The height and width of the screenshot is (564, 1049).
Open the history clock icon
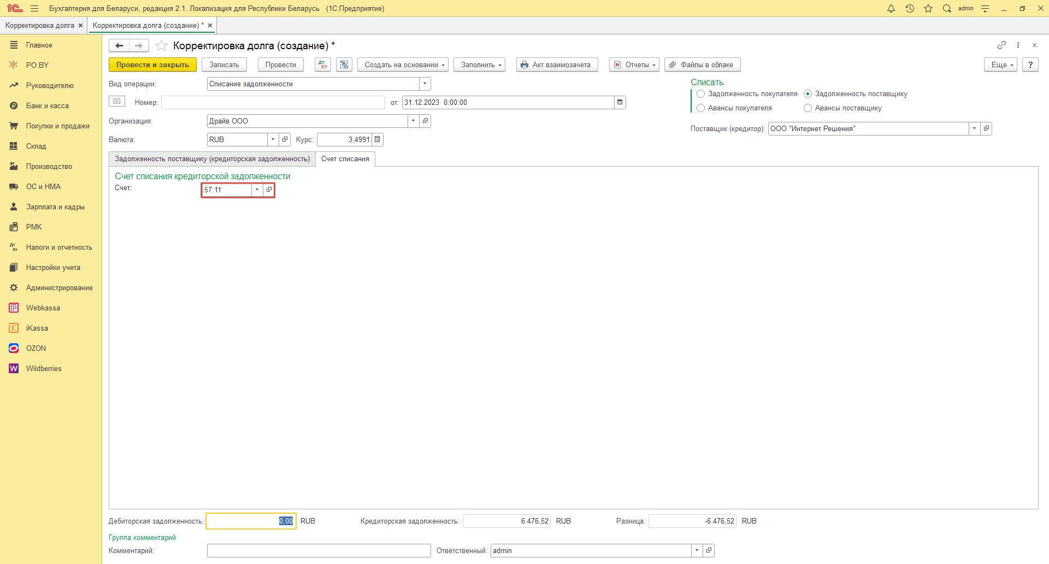click(910, 8)
